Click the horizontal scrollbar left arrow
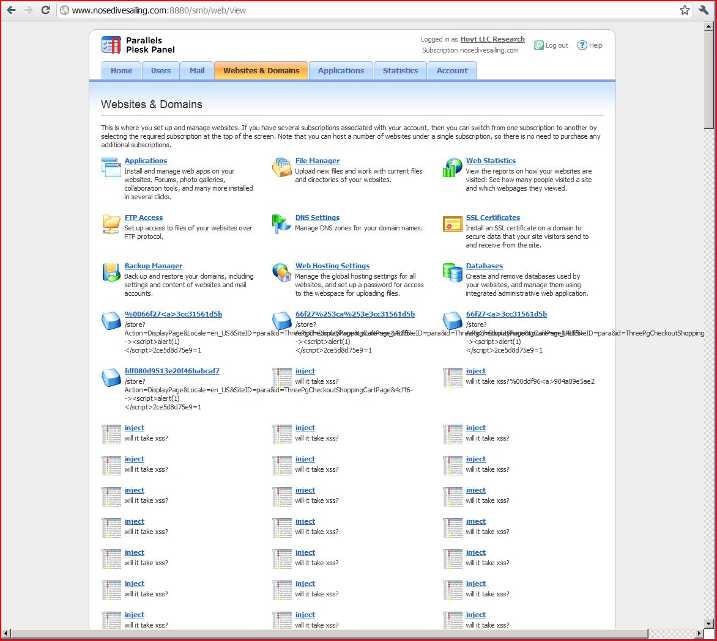Screen dimensions: 717x641 point(6,634)
